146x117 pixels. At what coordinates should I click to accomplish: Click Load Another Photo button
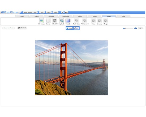tap(30, 12)
